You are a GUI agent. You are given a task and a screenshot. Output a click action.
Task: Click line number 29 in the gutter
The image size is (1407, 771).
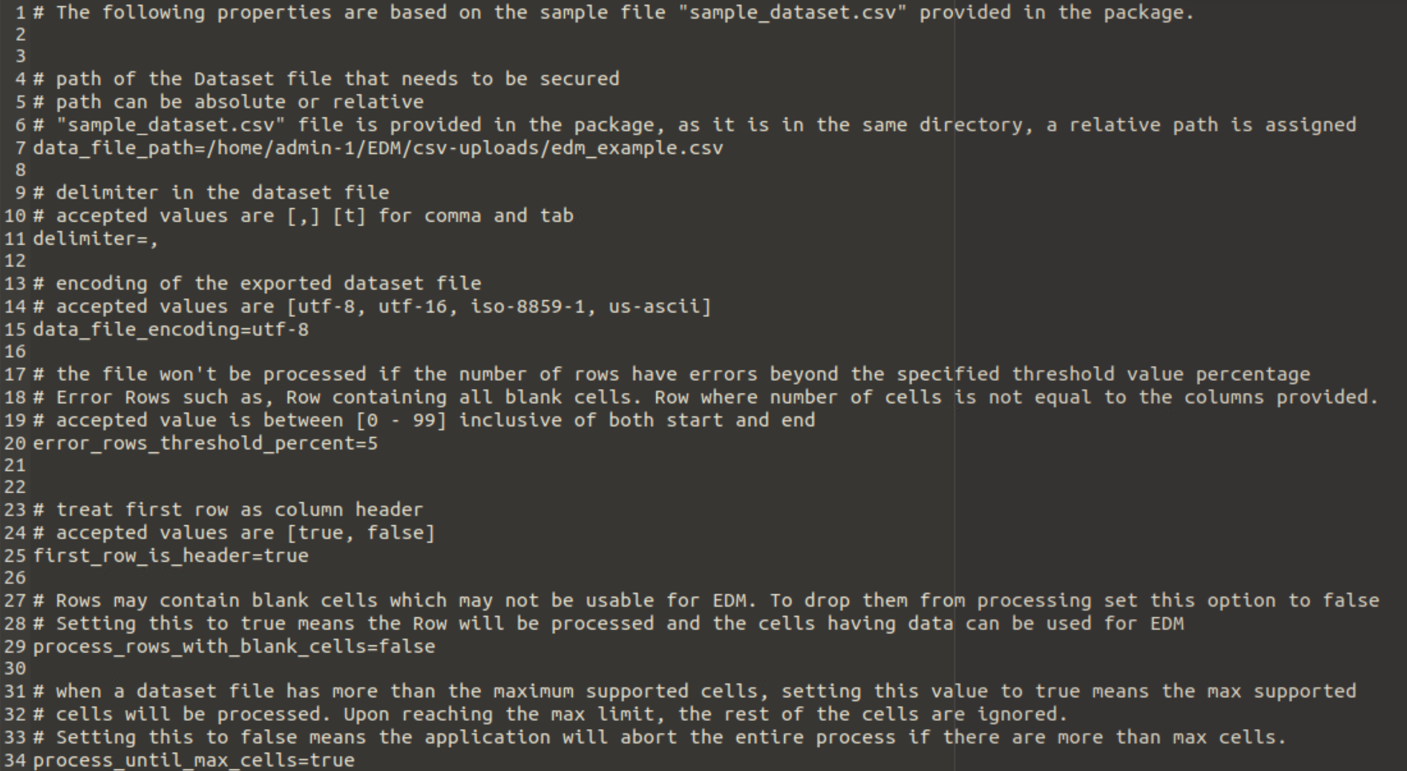point(15,647)
